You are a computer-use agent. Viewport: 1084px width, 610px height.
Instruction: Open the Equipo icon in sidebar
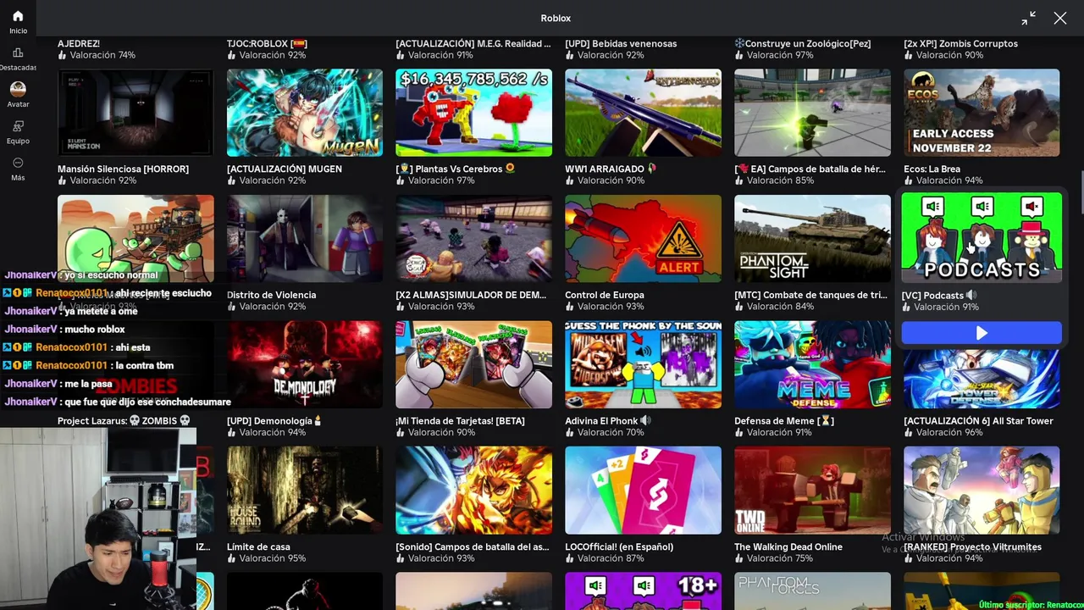pos(18,126)
